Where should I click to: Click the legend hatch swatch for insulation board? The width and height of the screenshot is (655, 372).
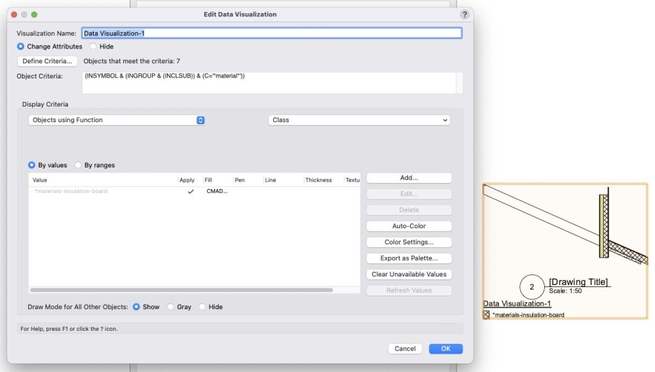click(x=487, y=314)
